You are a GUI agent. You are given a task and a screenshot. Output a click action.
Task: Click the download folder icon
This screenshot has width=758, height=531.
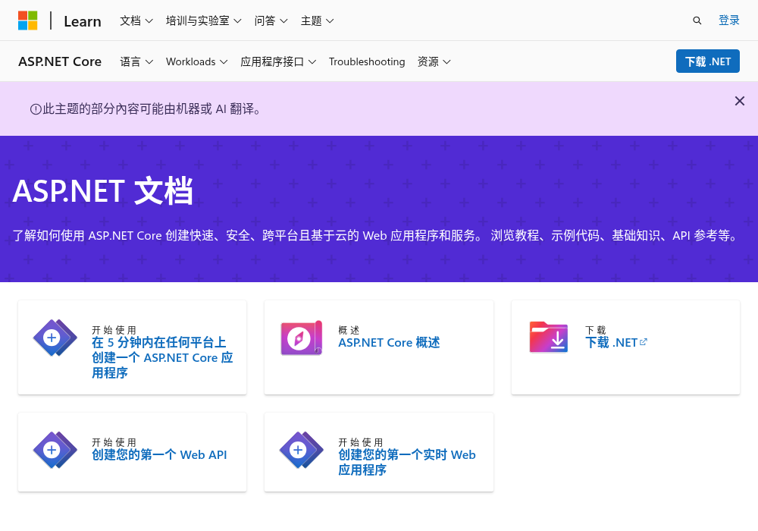(x=548, y=337)
